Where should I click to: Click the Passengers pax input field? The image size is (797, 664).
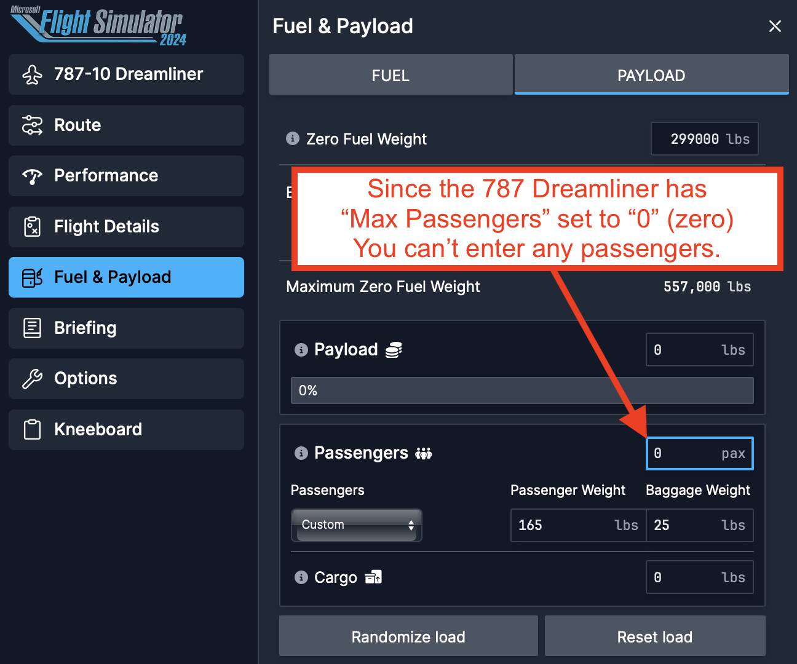click(x=700, y=454)
